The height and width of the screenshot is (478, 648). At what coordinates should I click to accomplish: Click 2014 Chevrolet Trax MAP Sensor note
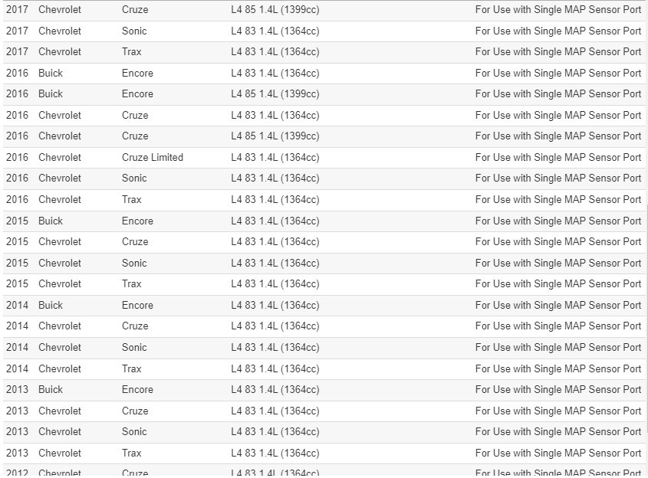point(558,368)
